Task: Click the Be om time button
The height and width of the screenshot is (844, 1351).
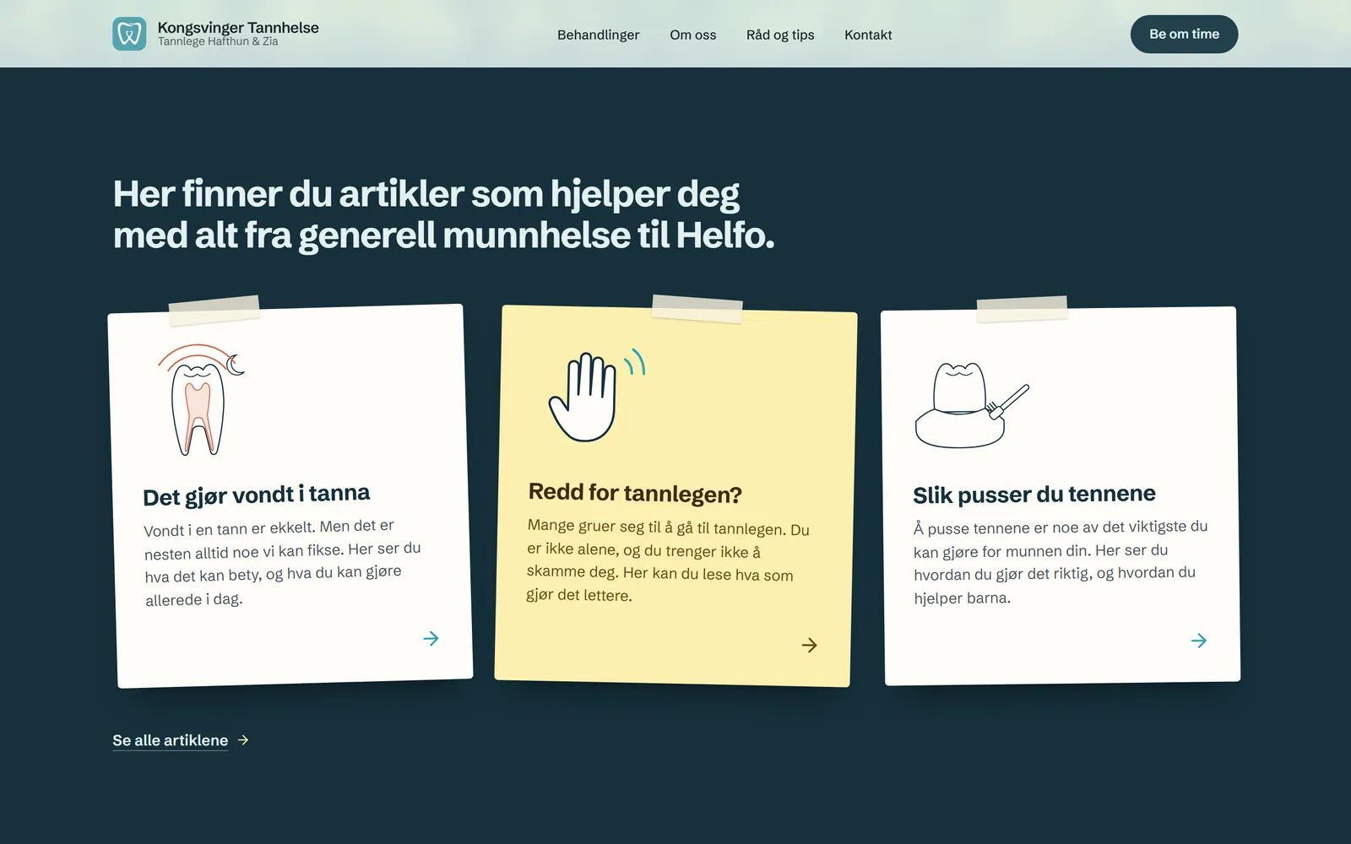Action: coord(1184,34)
